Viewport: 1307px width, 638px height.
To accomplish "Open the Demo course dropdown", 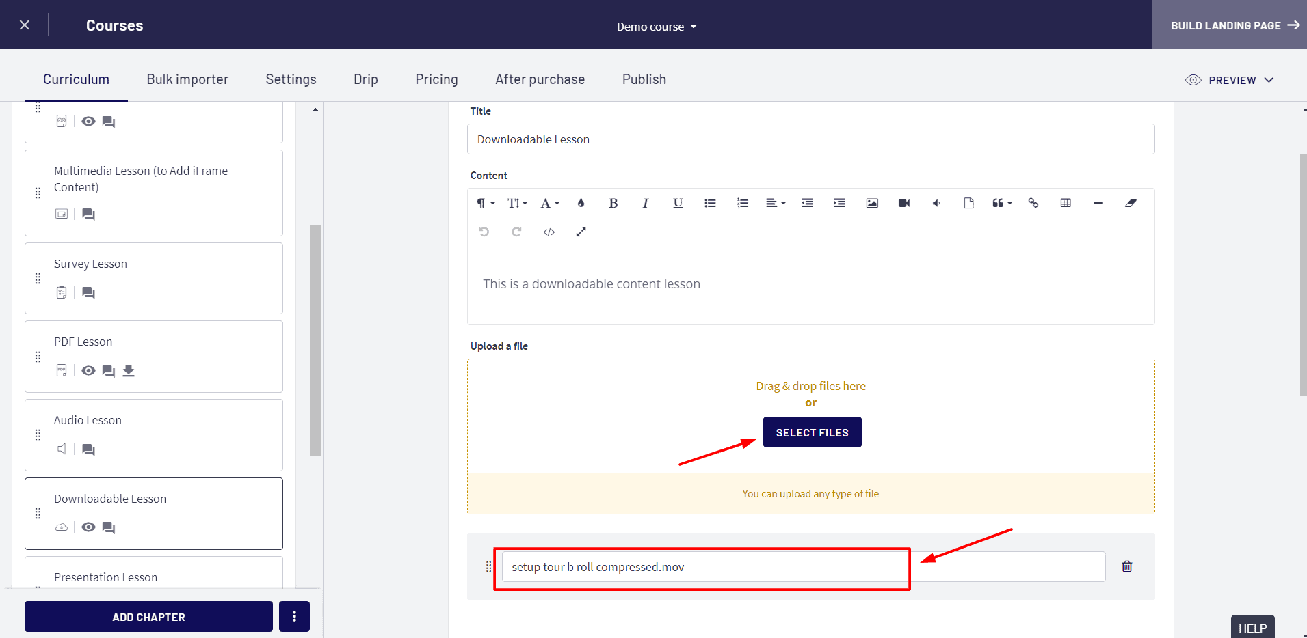I will (656, 27).
